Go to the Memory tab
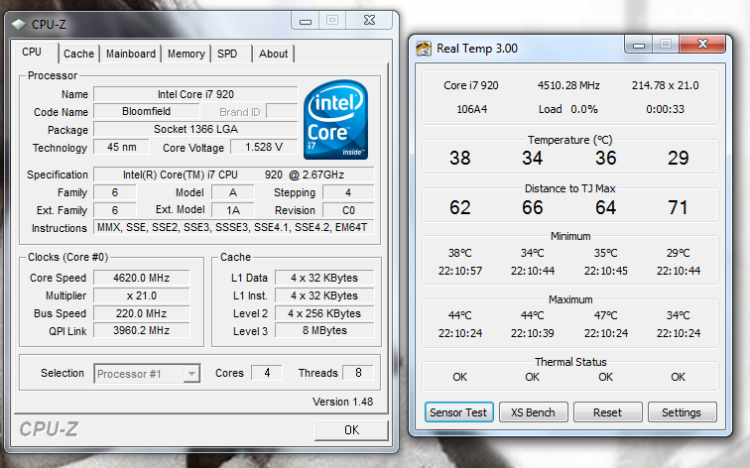The image size is (750, 468). 186,54
